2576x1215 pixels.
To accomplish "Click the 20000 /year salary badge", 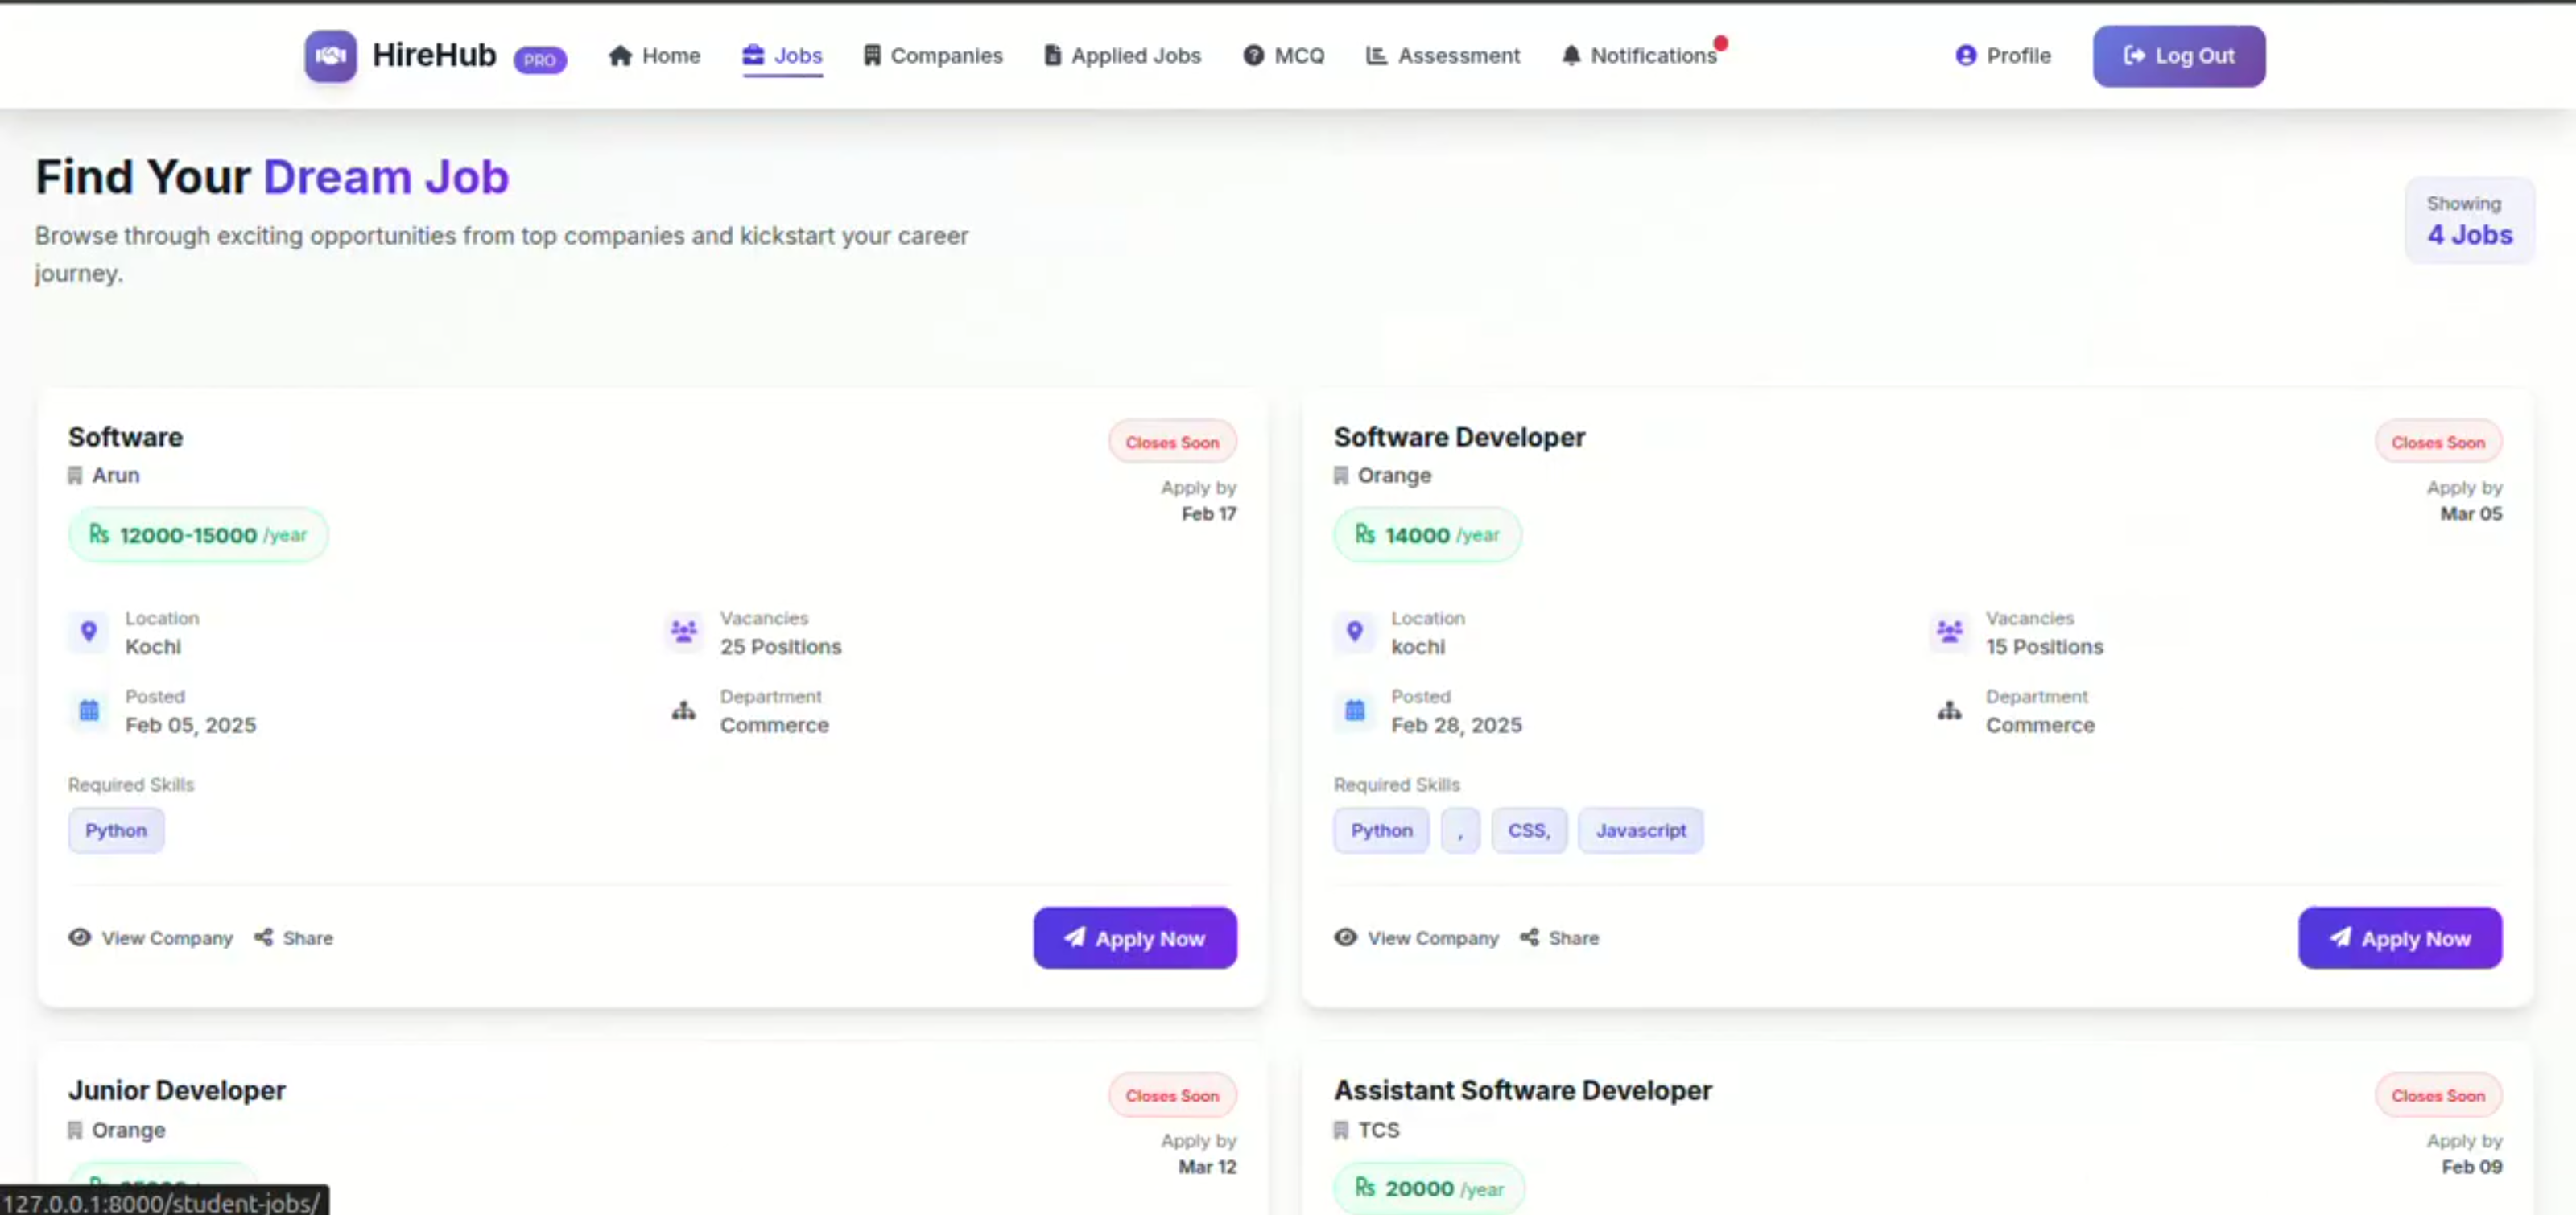I will [1429, 1188].
